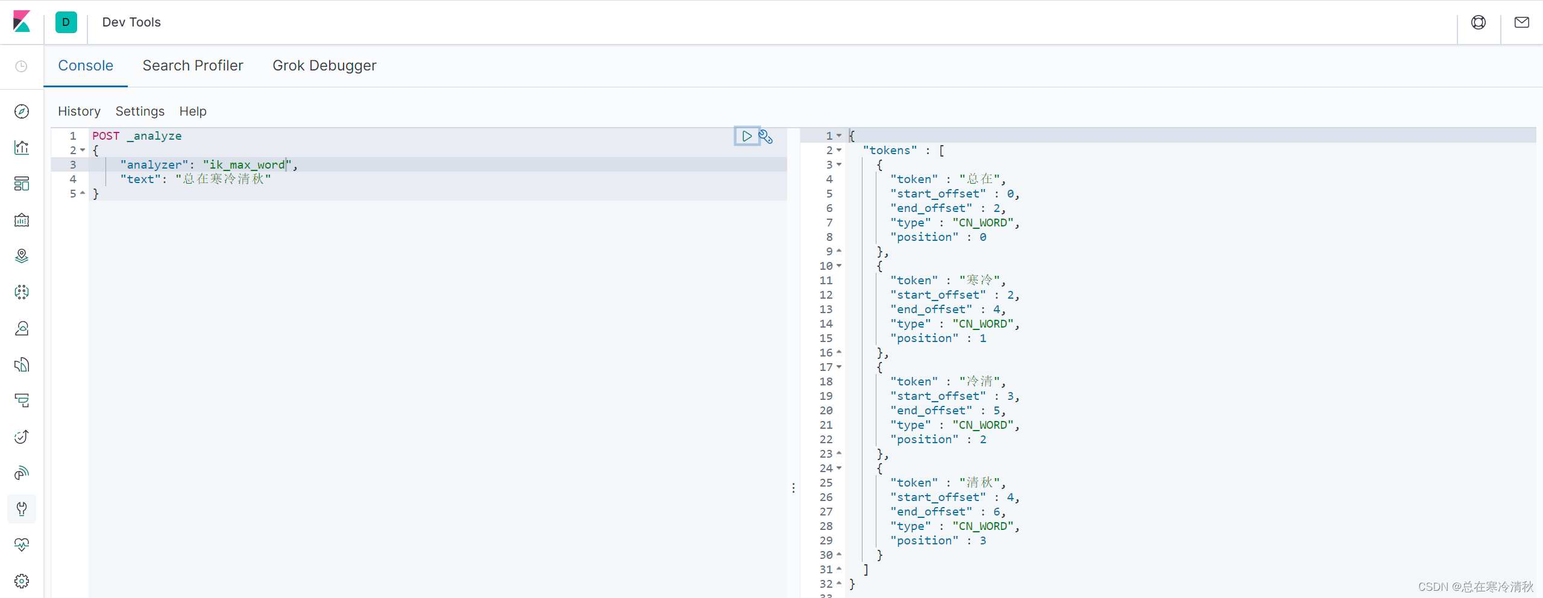
Task: Click token "总在" in the response
Action: 980,179
